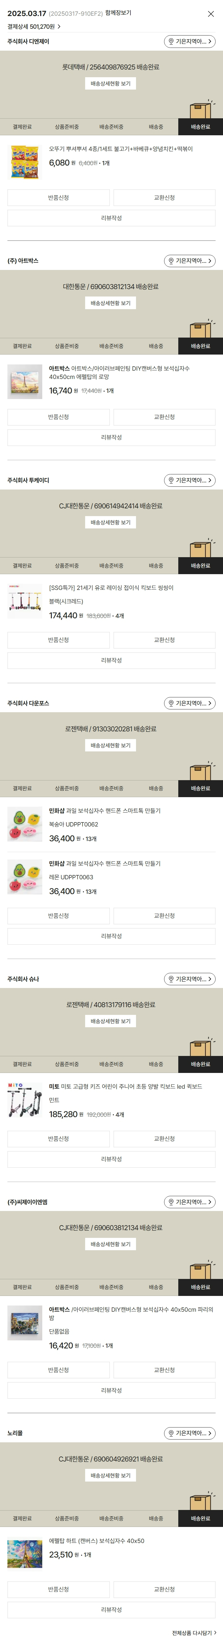Image resolution: width=223 pixels, height=1644 pixels.
Task: Request exchange (교환신청) for 아트박스 에펠탑의 로망
Action: pos(164,417)
